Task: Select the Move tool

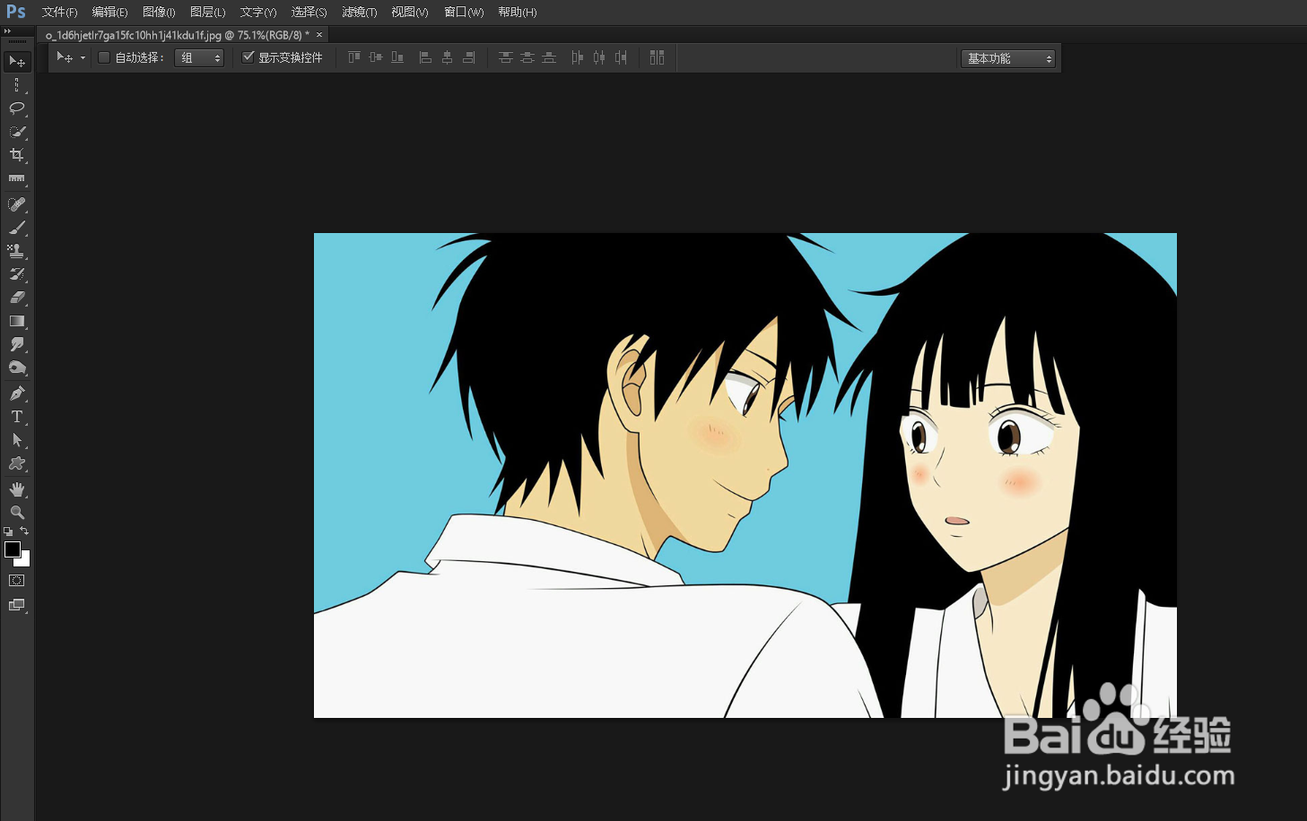Action: coord(17,61)
